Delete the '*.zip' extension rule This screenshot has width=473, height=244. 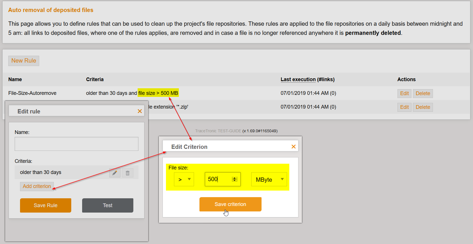click(423, 107)
